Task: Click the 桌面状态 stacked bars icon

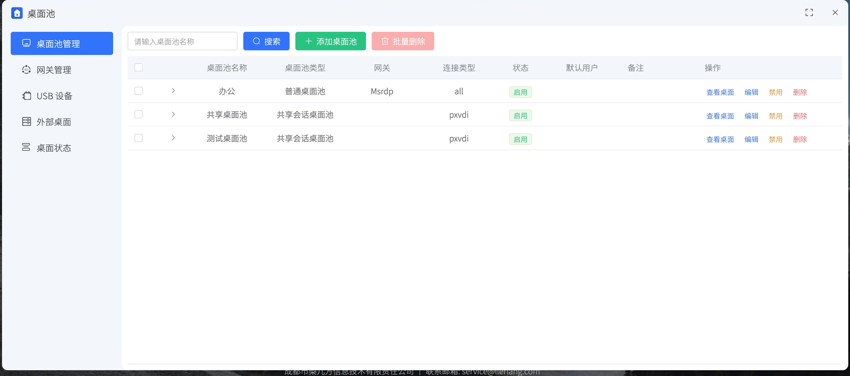Action: coord(26,147)
